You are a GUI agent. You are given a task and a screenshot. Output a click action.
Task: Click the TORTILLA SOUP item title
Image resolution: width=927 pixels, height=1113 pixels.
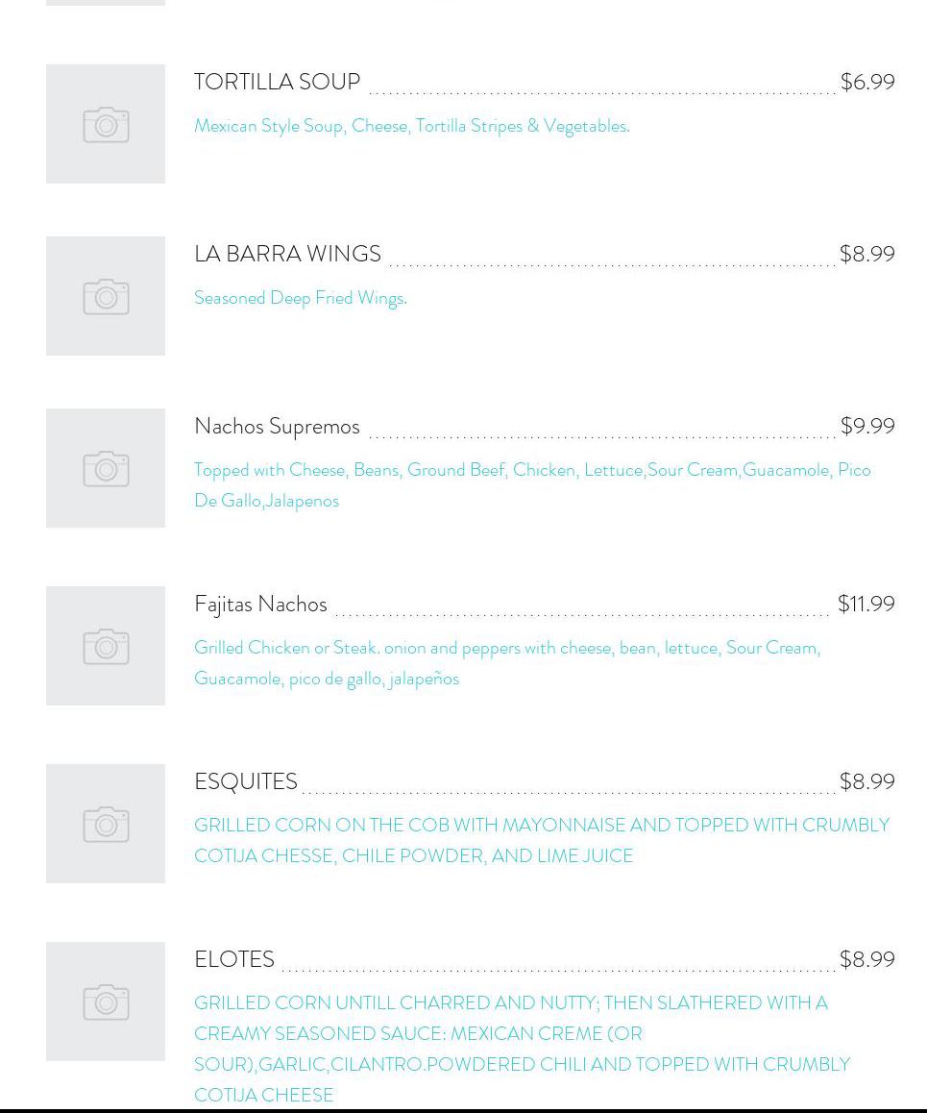[x=277, y=83]
